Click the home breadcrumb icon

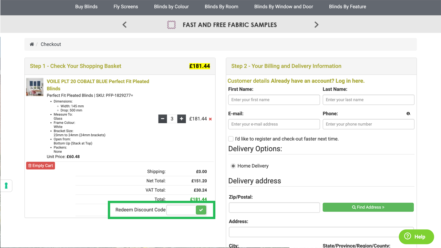32,44
